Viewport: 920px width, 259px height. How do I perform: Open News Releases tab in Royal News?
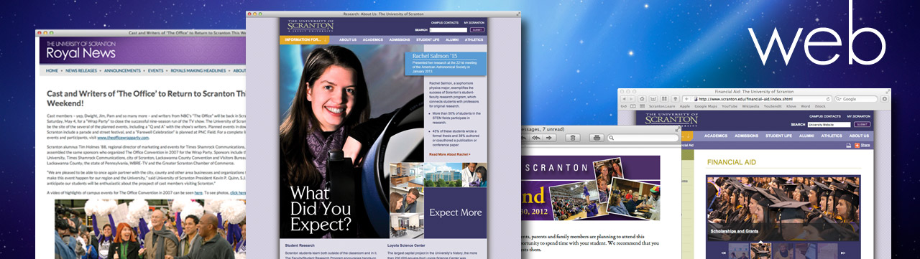[81, 70]
